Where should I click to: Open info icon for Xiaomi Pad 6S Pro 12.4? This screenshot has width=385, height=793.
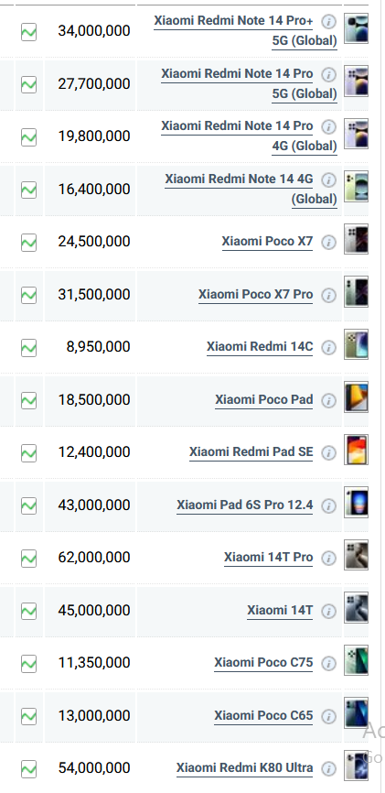(x=329, y=505)
